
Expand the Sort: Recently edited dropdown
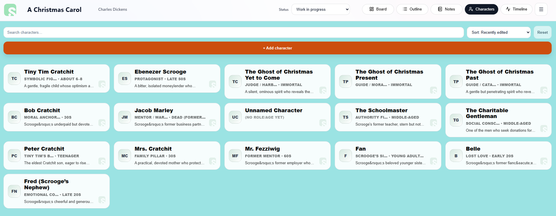498,32
